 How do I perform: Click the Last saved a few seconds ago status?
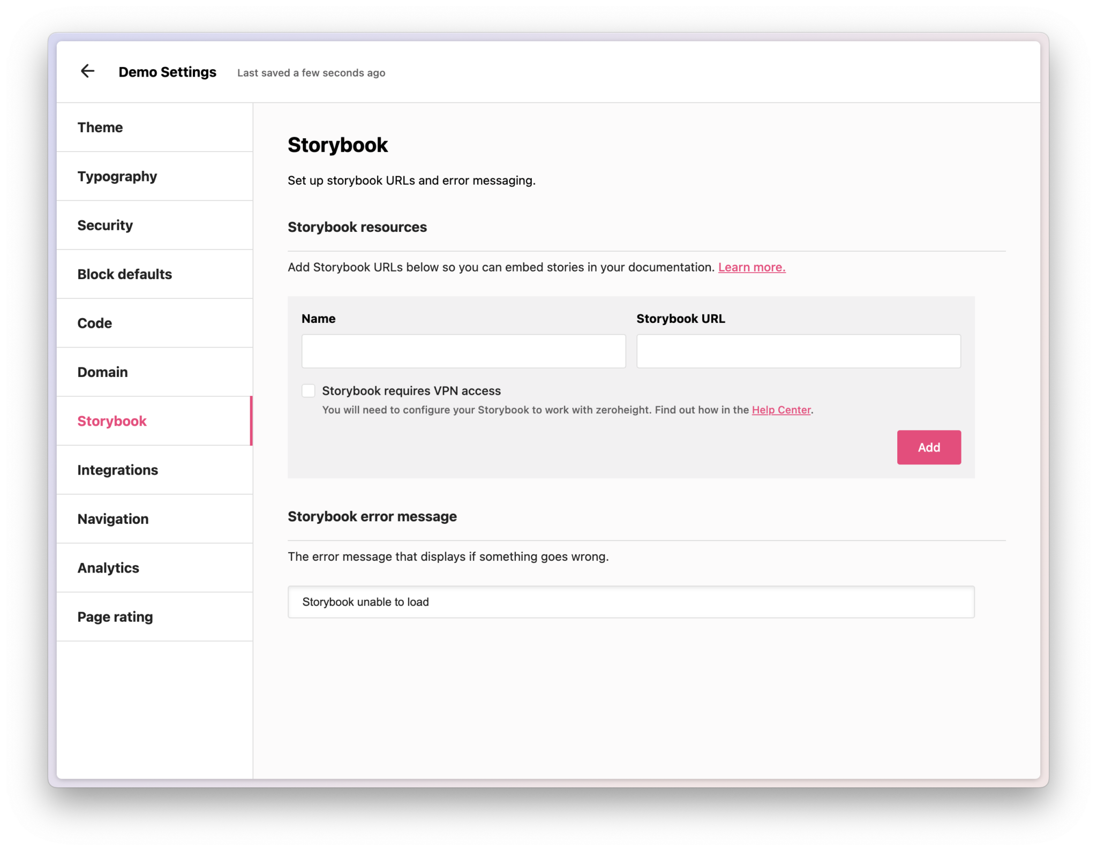click(311, 73)
